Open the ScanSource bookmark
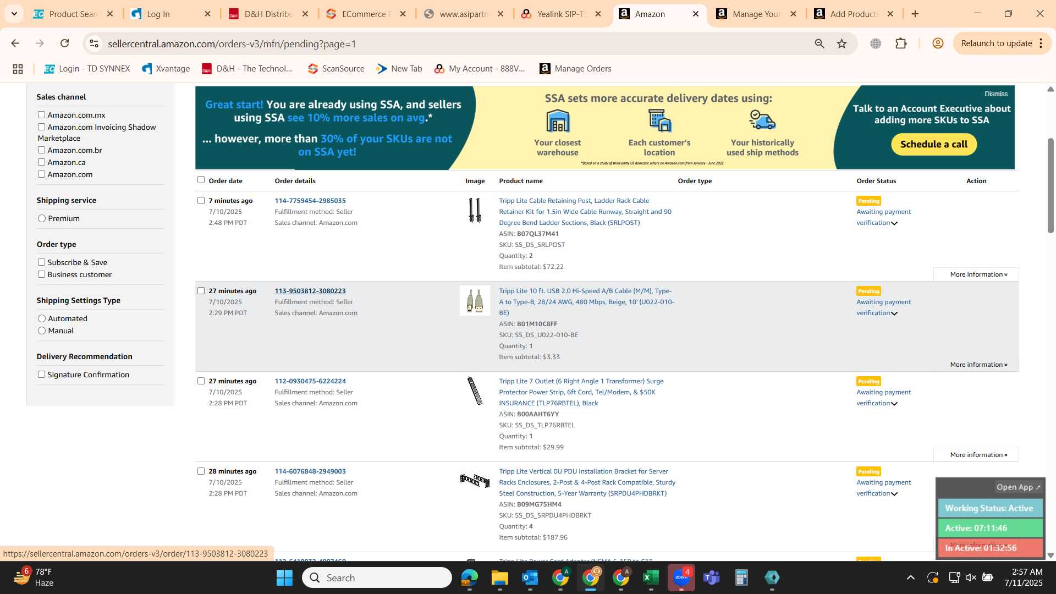Screen dimensions: 1056x594 pyautogui.click(x=335, y=69)
